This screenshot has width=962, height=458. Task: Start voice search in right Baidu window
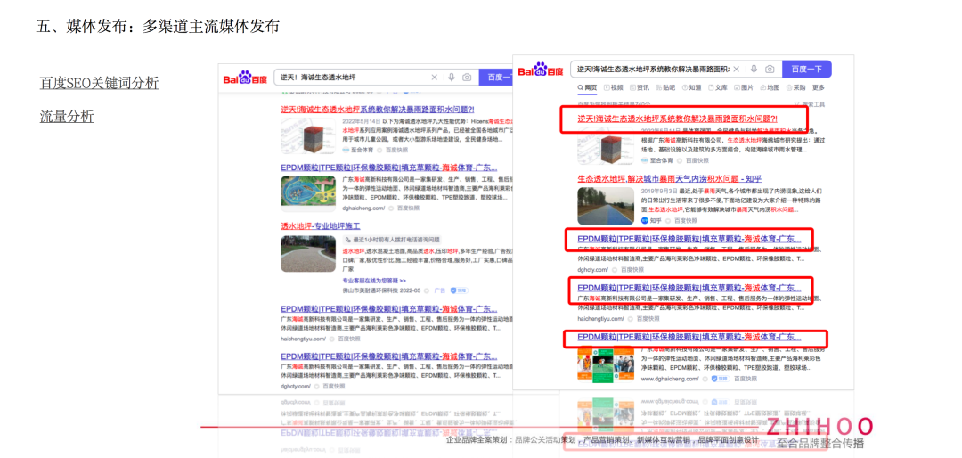click(754, 70)
